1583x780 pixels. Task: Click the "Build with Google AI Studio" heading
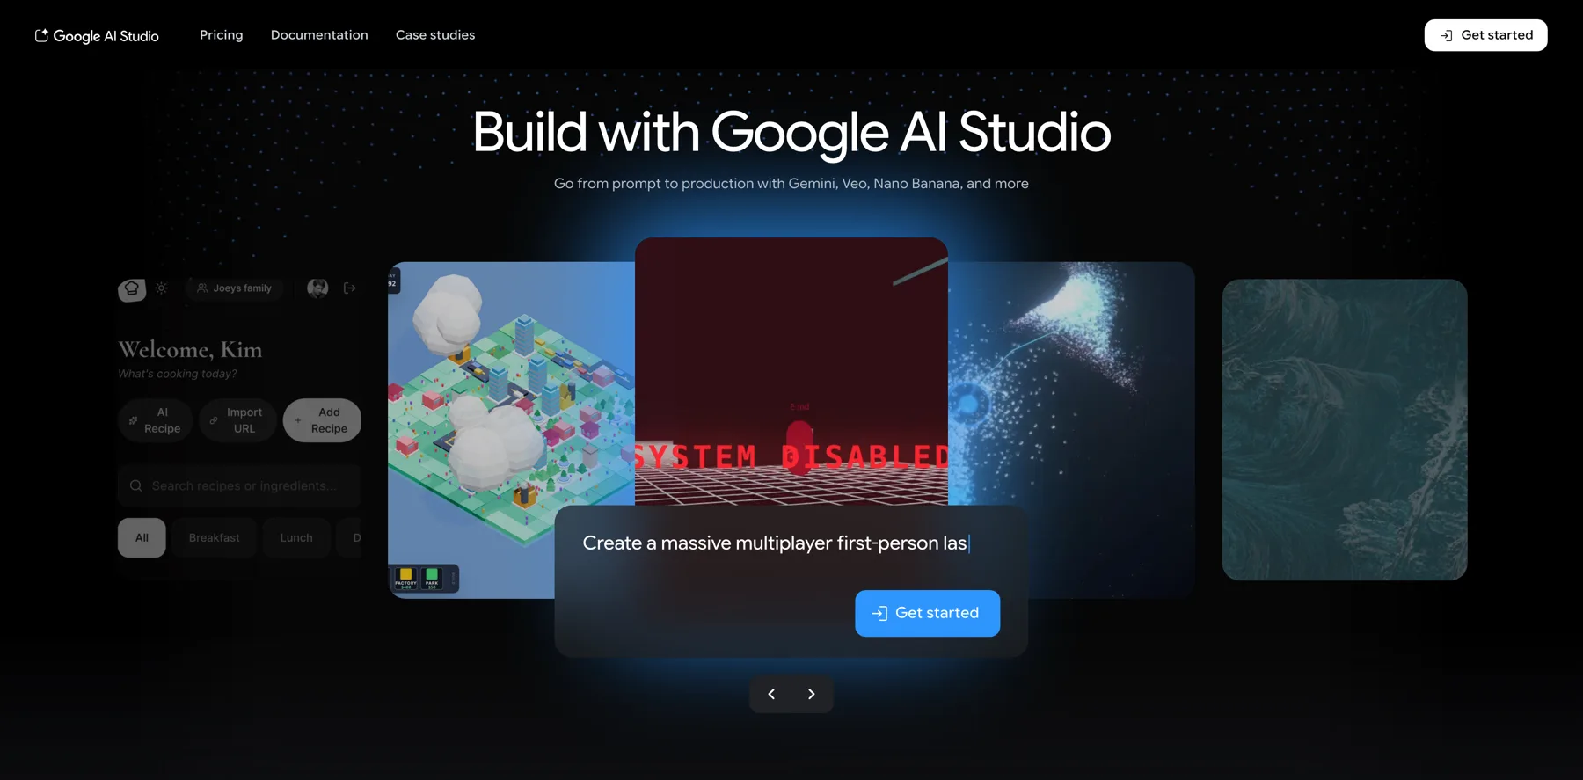pyautogui.click(x=791, y=132)
